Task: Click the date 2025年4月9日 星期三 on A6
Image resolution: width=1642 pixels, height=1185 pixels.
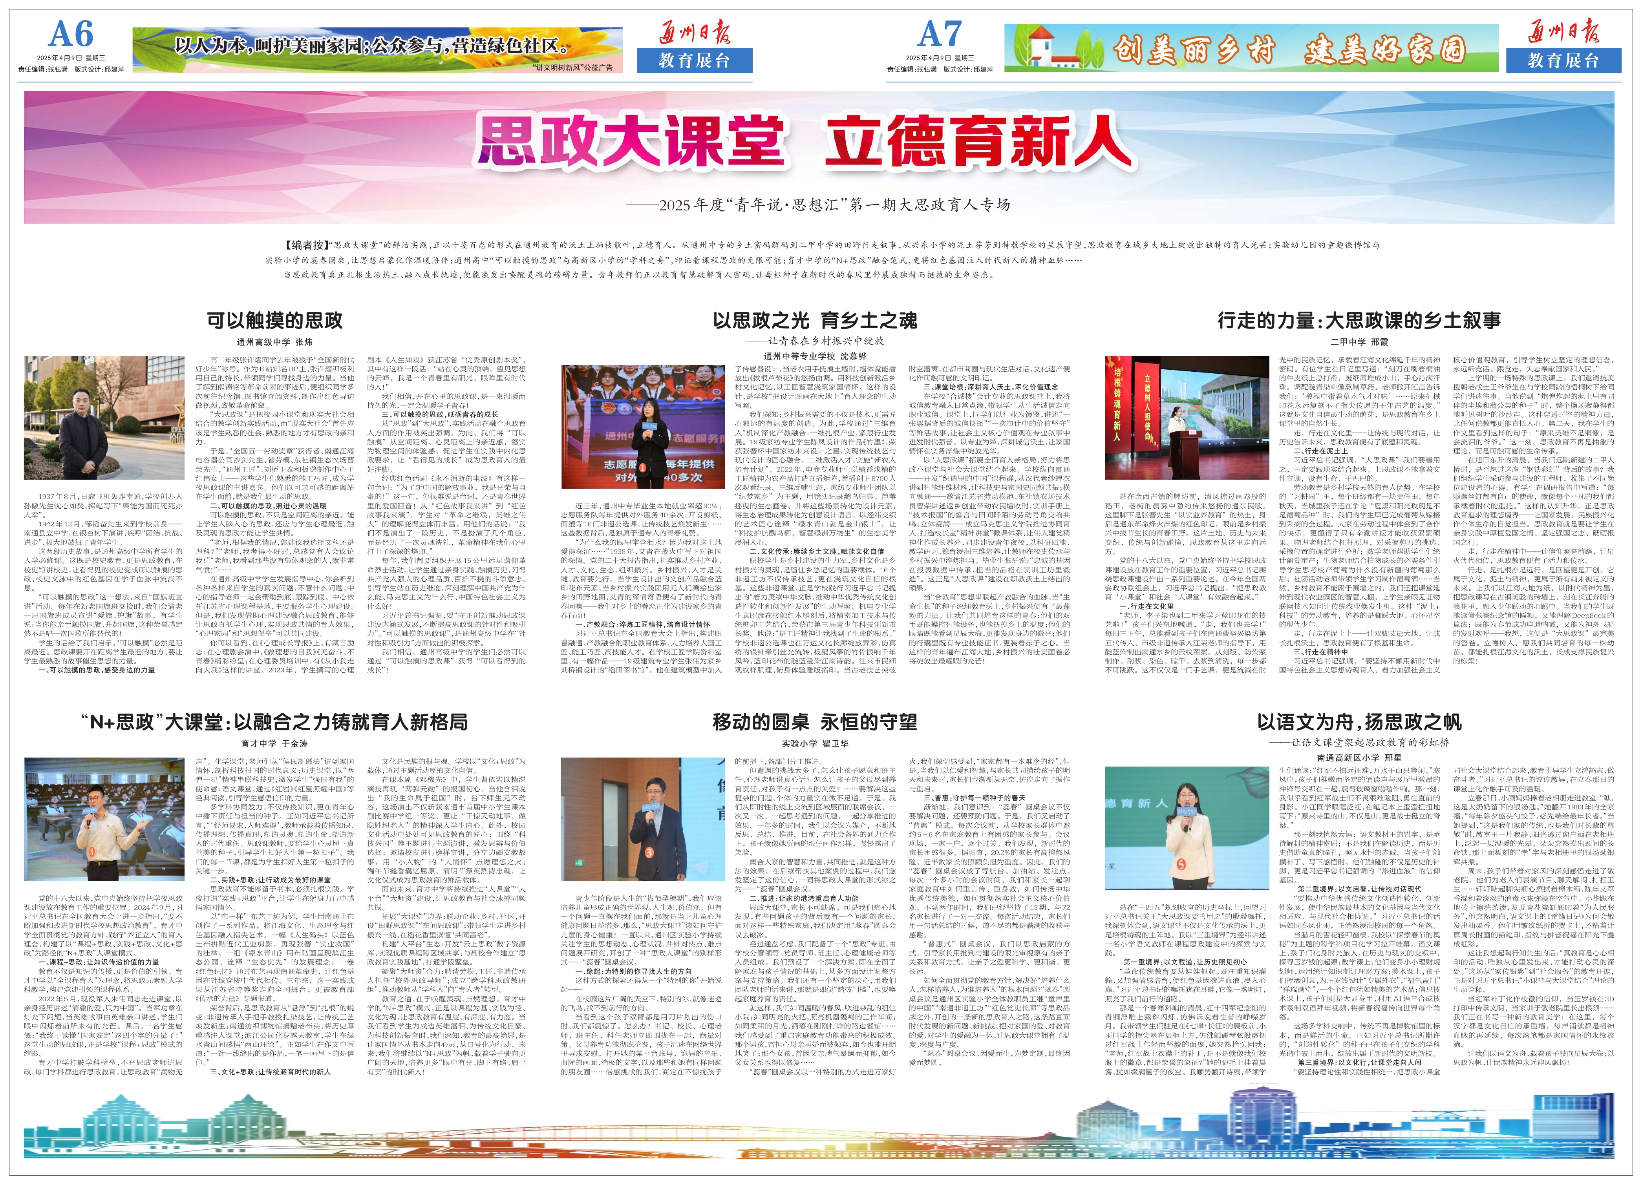Action: [x=71, y=57]
